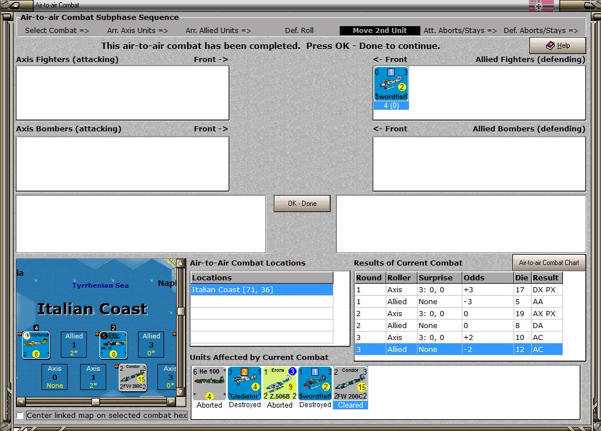Image resolution: width=601 pixels, height=431 pixels.
Task: Select round 2 Allied result DA
Action: tap(459, 325)
